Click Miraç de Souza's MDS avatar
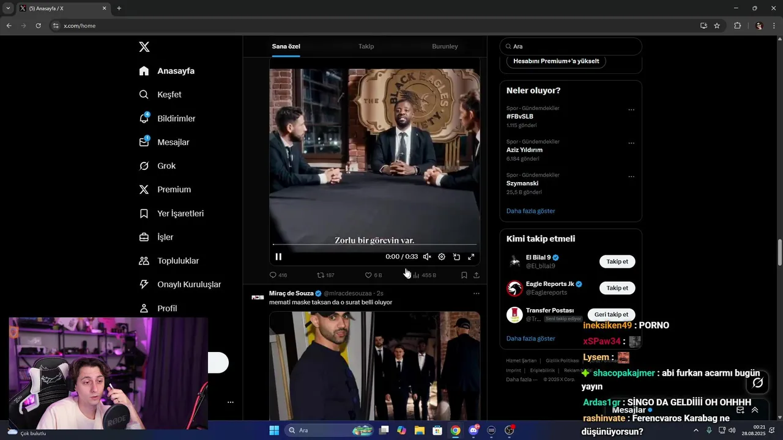Screen dimensions: 783x440 click(x=258, y=297)
